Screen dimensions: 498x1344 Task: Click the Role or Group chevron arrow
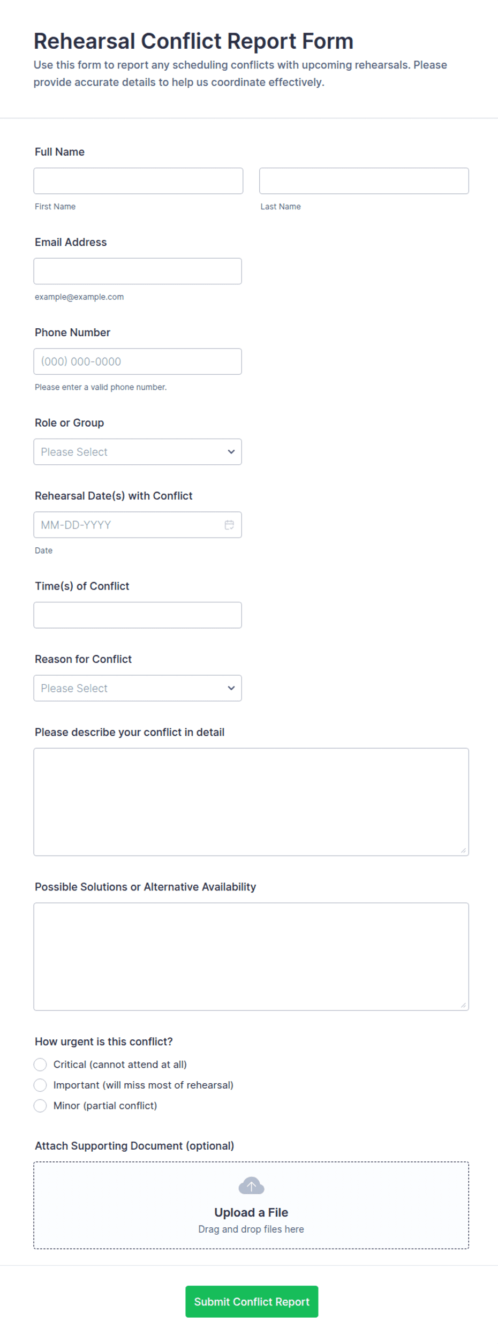point(231,452)
